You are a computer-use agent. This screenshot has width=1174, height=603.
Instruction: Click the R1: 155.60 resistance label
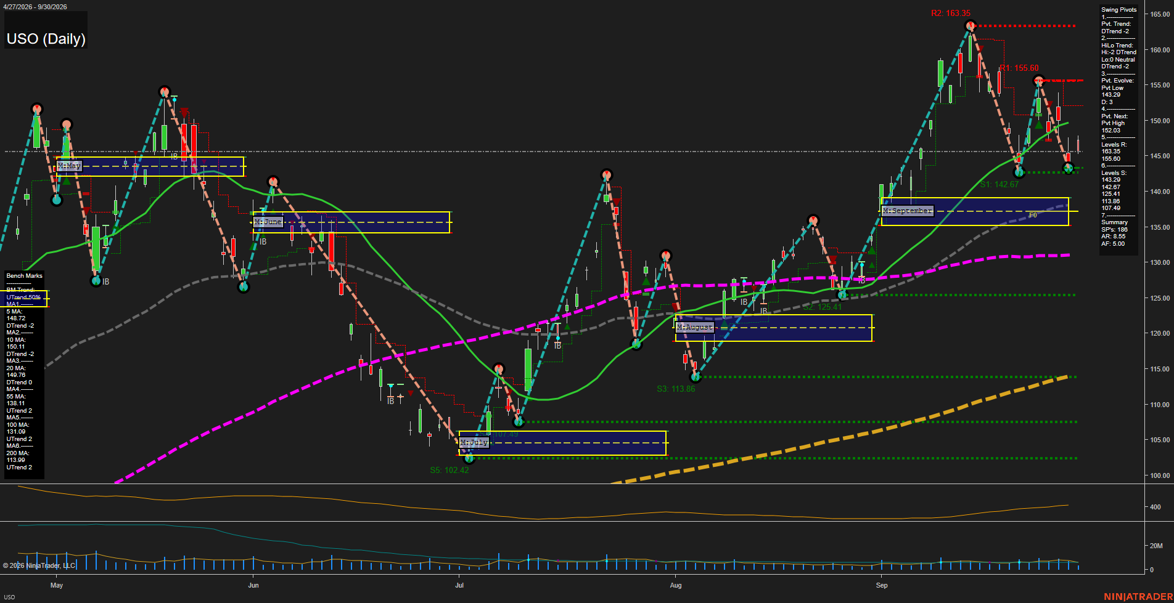click(x=1019, y=68)
